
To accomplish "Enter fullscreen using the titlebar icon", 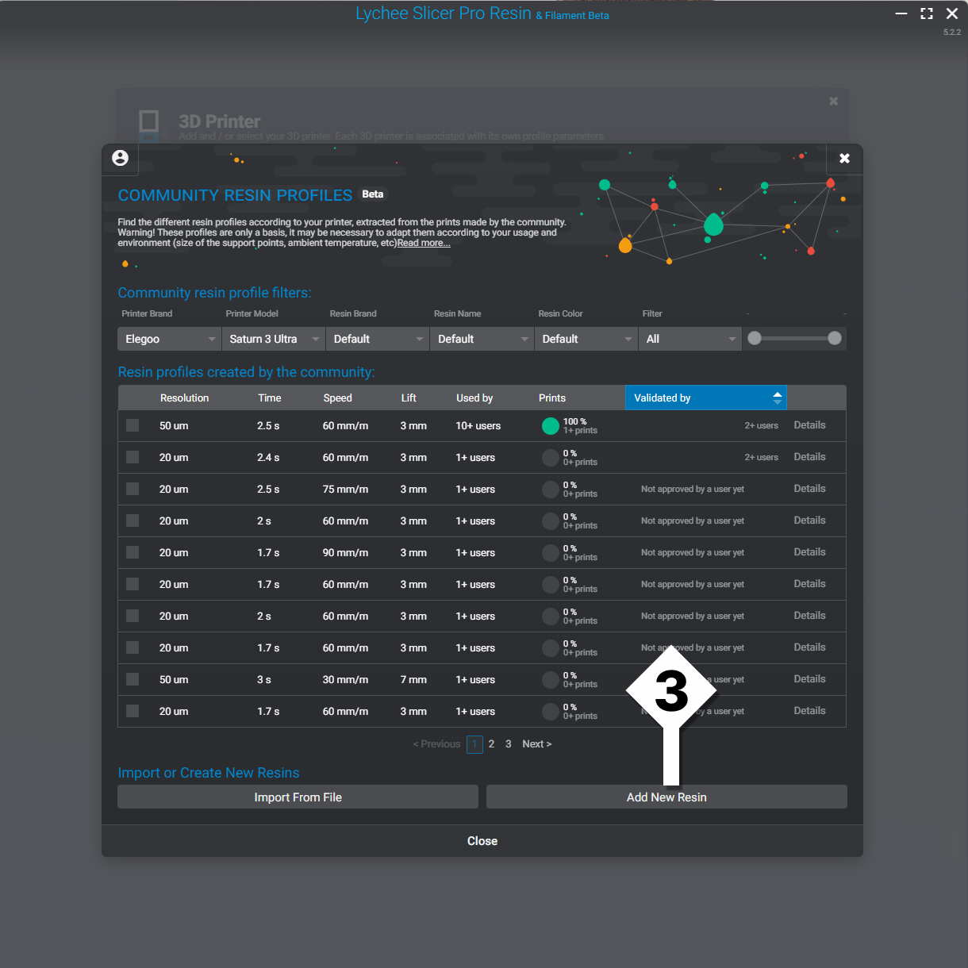I will [927, 13].
